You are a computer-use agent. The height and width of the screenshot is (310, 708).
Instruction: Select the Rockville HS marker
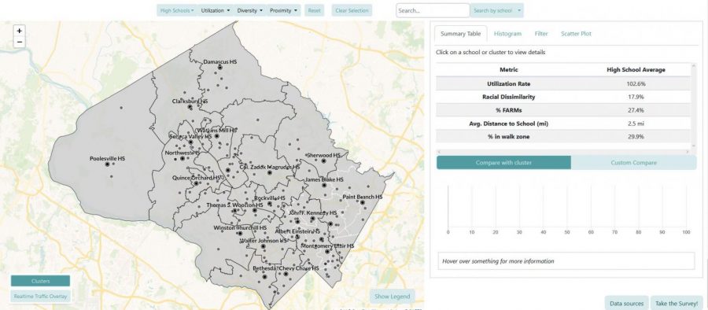pyautogui.click(x=270, y=204)
